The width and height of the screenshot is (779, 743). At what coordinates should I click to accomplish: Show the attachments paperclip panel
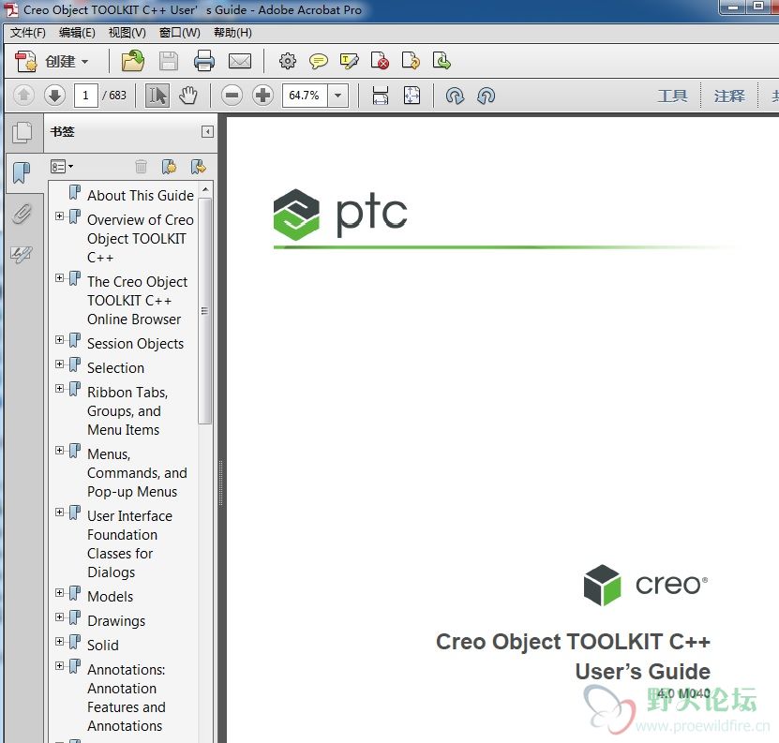pyautogui.click(x=22, y=214)
